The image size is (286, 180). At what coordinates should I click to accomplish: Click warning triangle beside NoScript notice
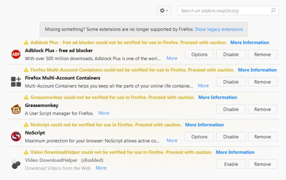[x=26, y=125]
